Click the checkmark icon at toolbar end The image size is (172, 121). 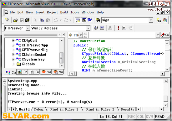pos(165,20)
